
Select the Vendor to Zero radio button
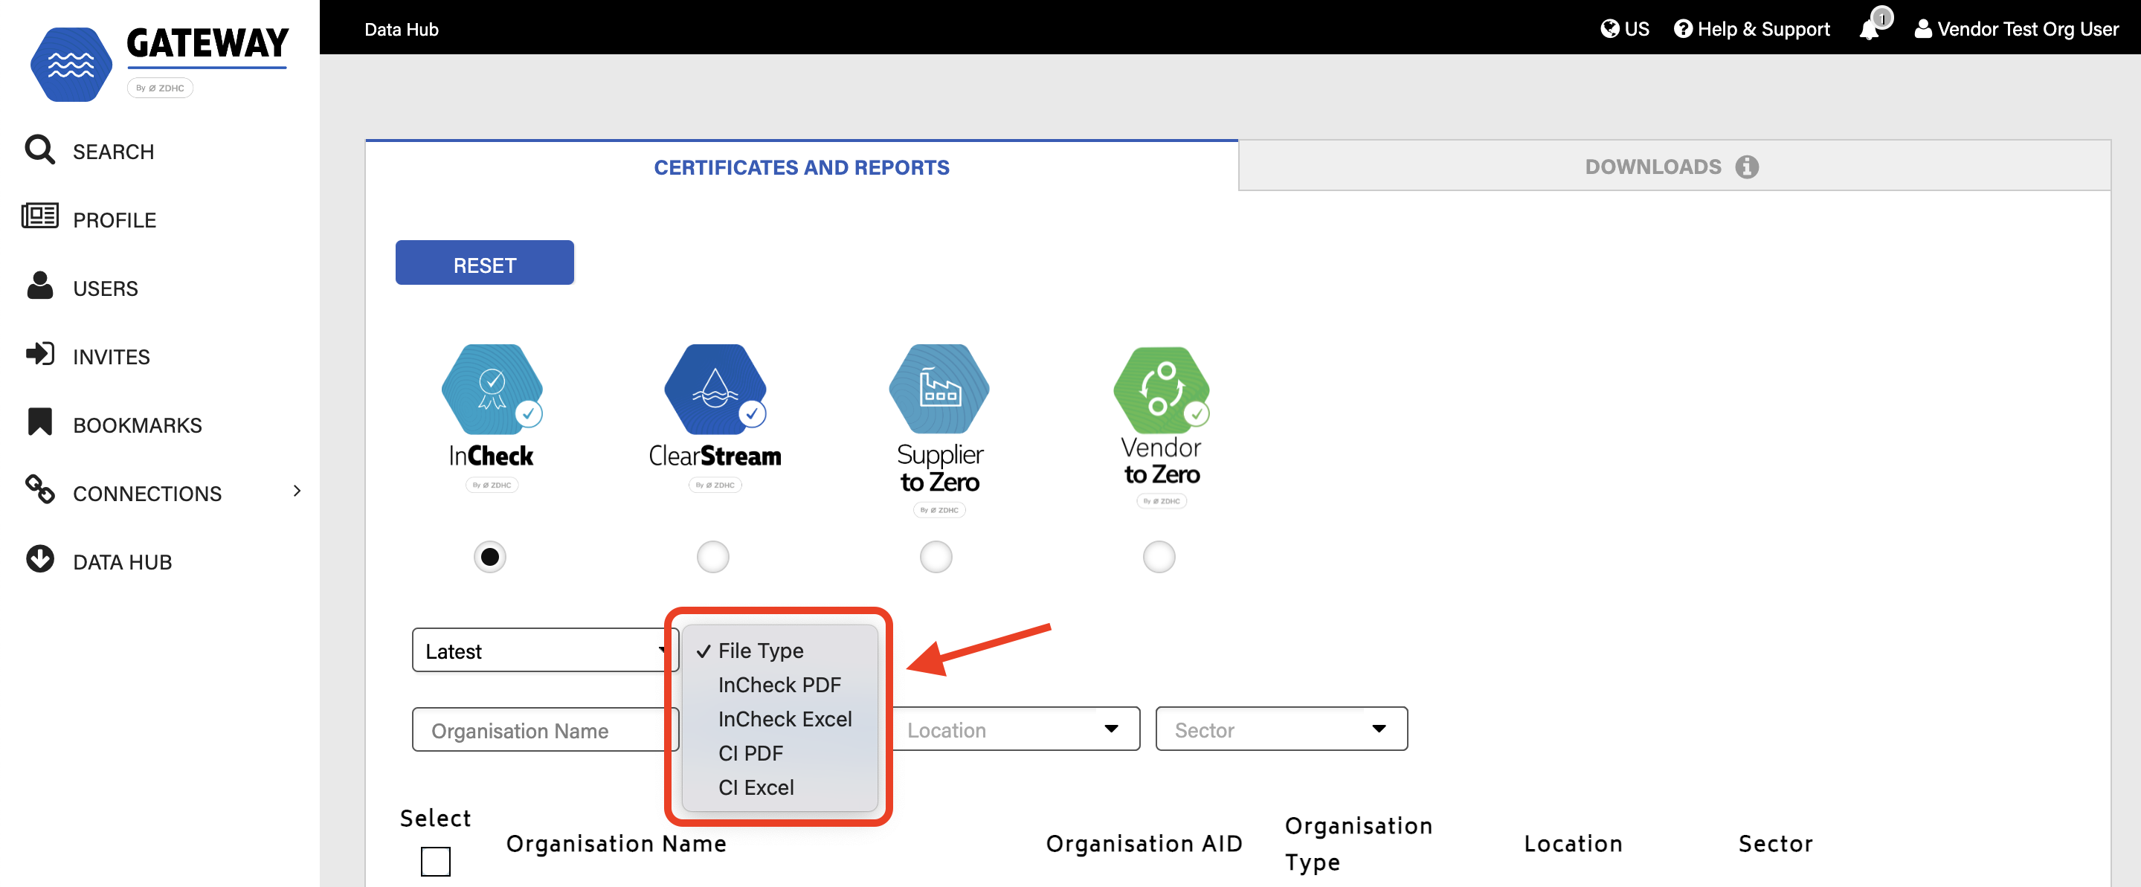[1159, 556]
